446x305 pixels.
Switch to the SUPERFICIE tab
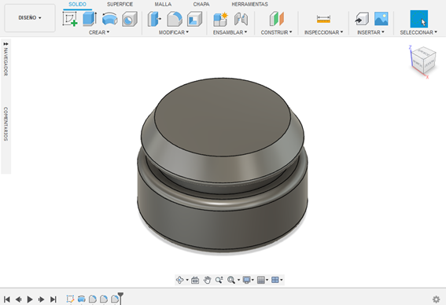[120, 4]
